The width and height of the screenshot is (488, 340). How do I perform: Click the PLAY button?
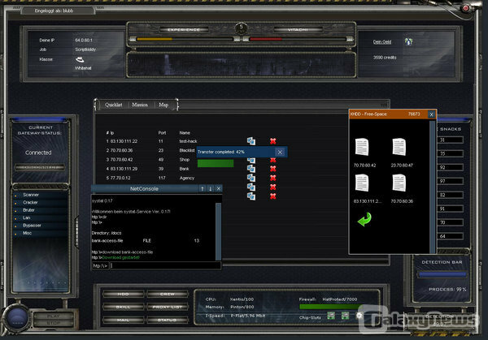53,316
